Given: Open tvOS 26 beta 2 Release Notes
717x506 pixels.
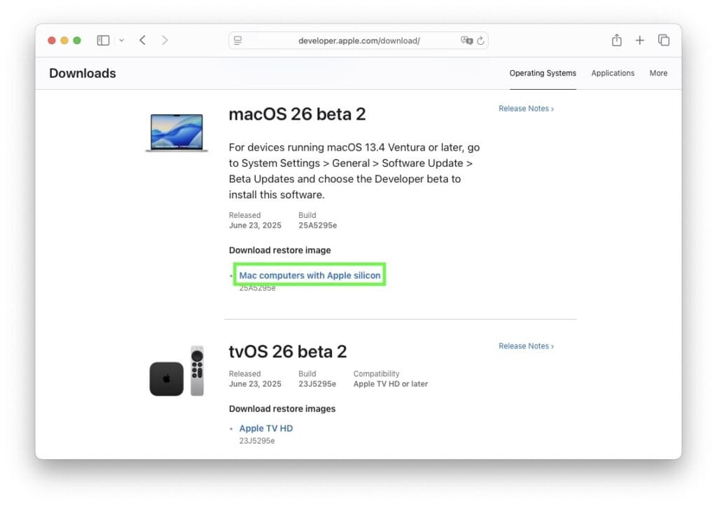Looking at the screenshot, I should (526, 346).
